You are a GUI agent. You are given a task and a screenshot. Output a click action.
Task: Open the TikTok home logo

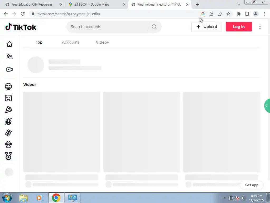(21, 27)
